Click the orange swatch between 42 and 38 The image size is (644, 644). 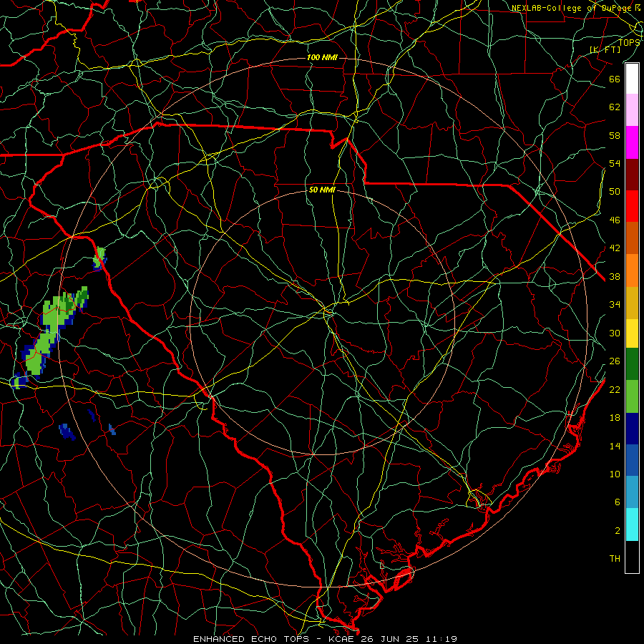(x=632, y=270)
